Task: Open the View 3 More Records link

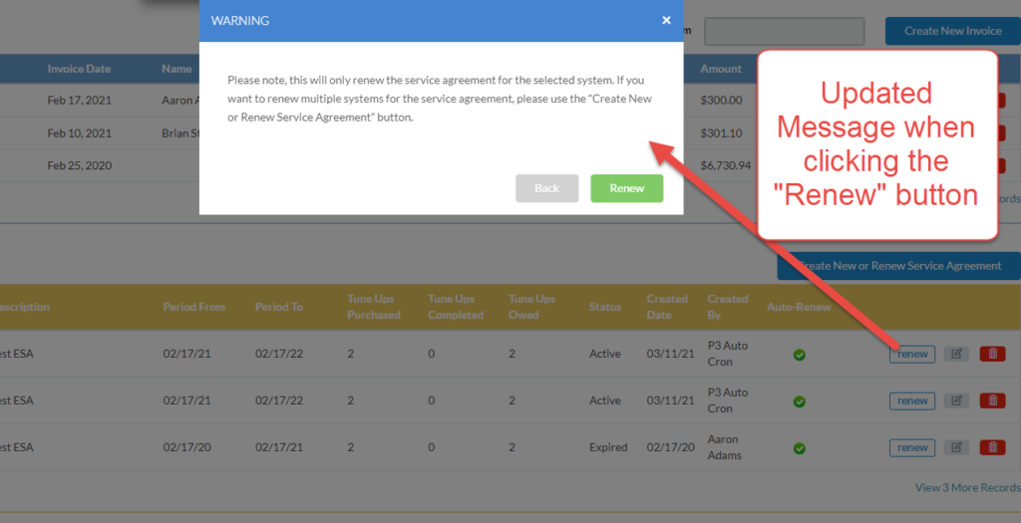Action: point(967,487)
